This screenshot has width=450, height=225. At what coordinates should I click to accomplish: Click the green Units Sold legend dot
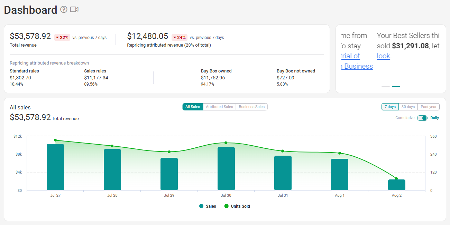click(x=227, y=206)
